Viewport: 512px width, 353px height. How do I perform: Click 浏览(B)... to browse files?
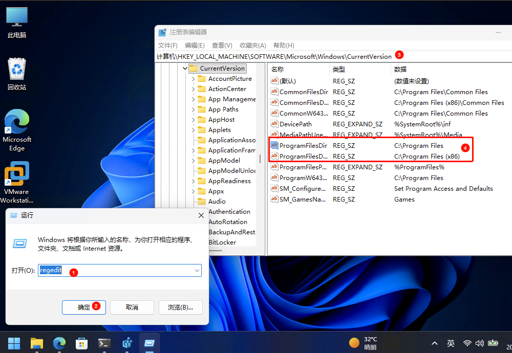pos(180,307)
